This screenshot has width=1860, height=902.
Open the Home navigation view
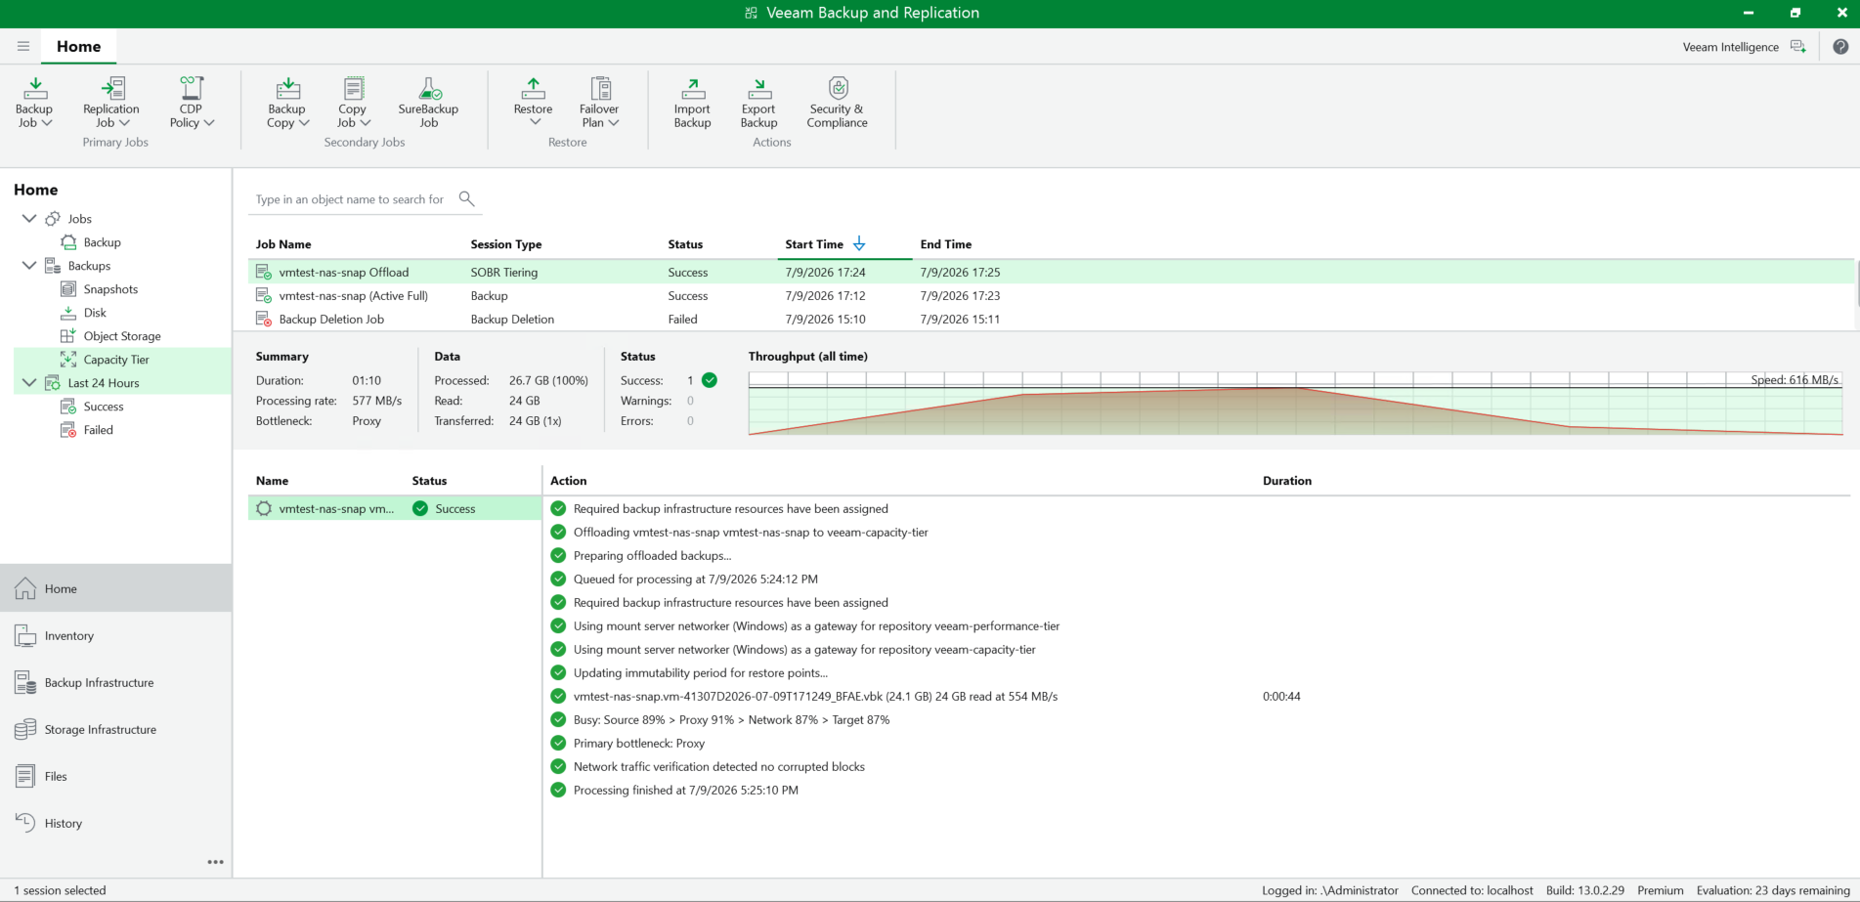tap(116, 588)
